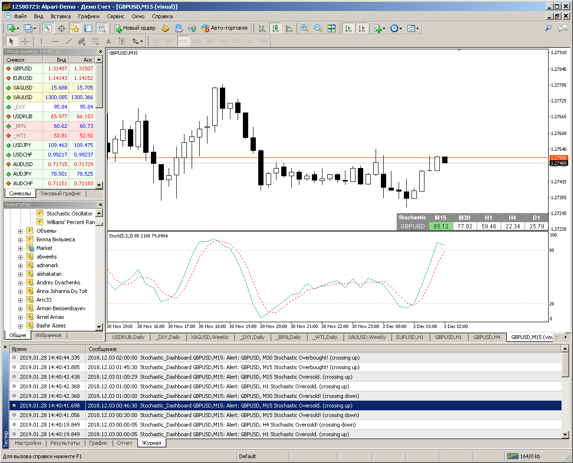The height and width of the screenshot is (463, 573).
Task: Open the Сервис menu
Action: click(x=115, y=16)
